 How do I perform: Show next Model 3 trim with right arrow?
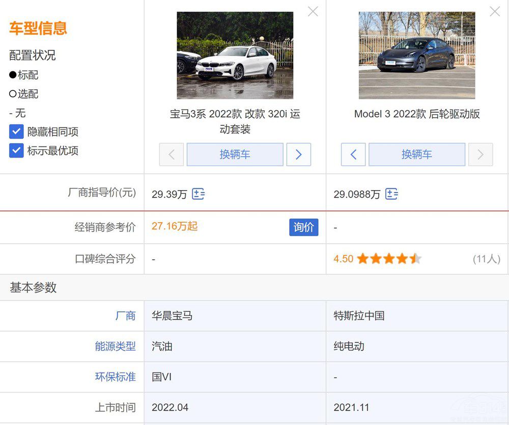pyautogui.click(x=480, y=154)
